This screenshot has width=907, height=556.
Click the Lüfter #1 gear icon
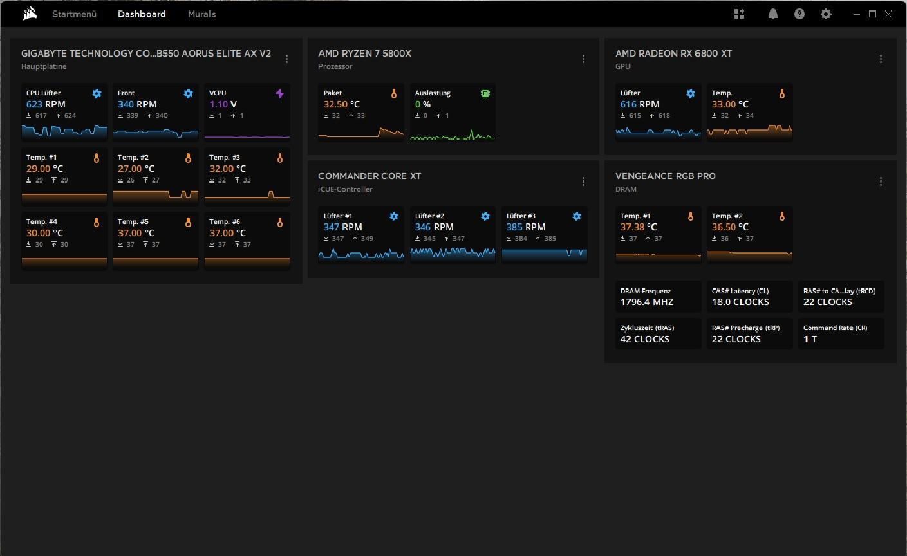coord(394,216)
